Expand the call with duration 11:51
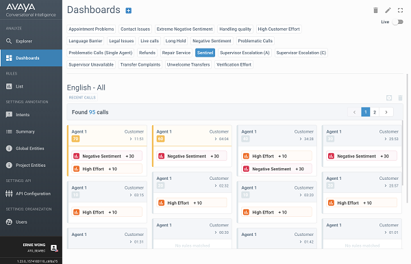 (131, 139)
